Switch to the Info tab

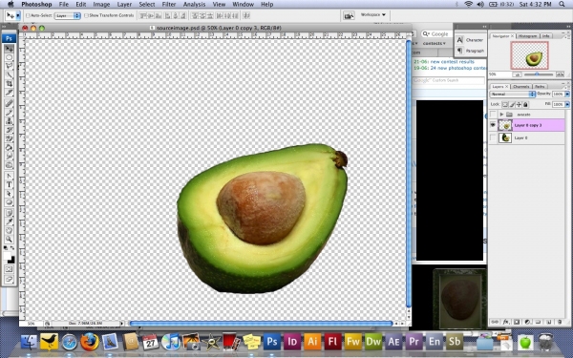(545, 36)
